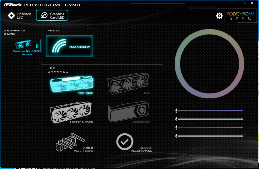The image size is (259, 169).
Task: Choose the Front Cover LED channel
Action: [x=72, y=113]
